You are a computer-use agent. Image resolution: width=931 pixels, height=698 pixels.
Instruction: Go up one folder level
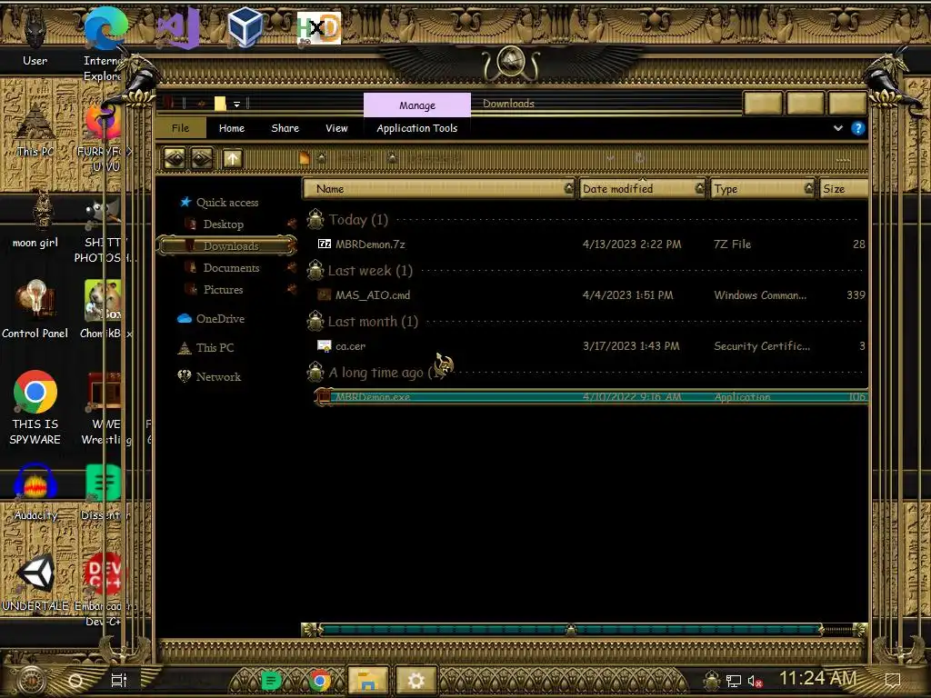pos(232,158)
